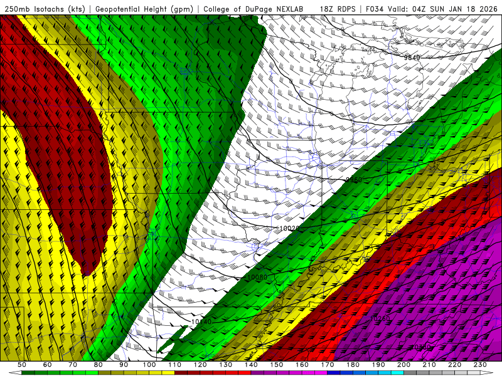Click the 230 value on the color scale
The height and width of the screenshot is (376, 502).
click(x=480, y=365)
